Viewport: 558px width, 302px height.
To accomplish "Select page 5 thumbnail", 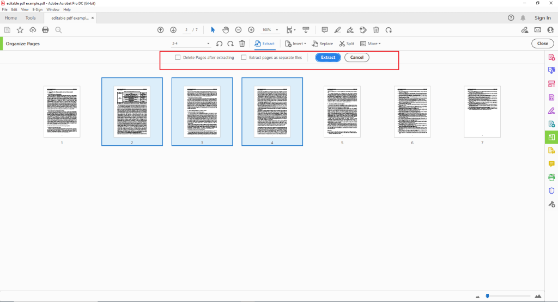I will (342, 112).
